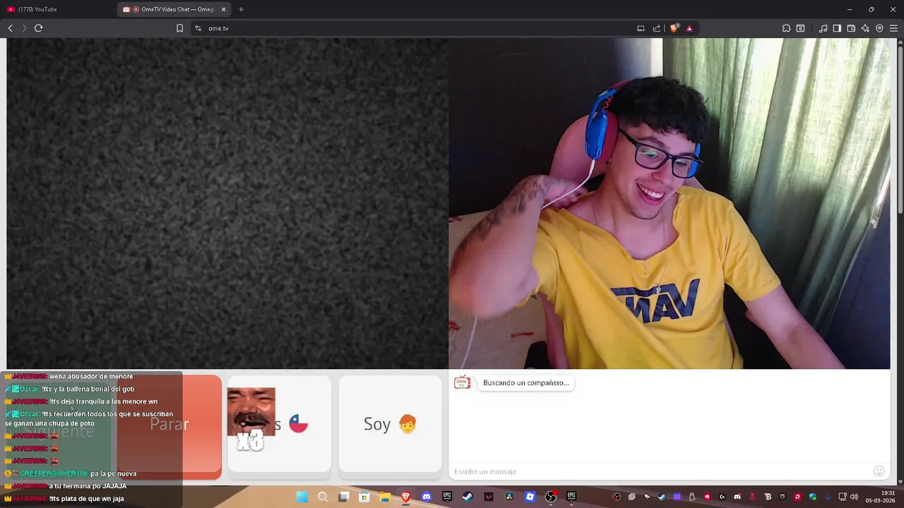Open a new browser tab
Screen dimensions: 904x508
(x=241, y=9)
